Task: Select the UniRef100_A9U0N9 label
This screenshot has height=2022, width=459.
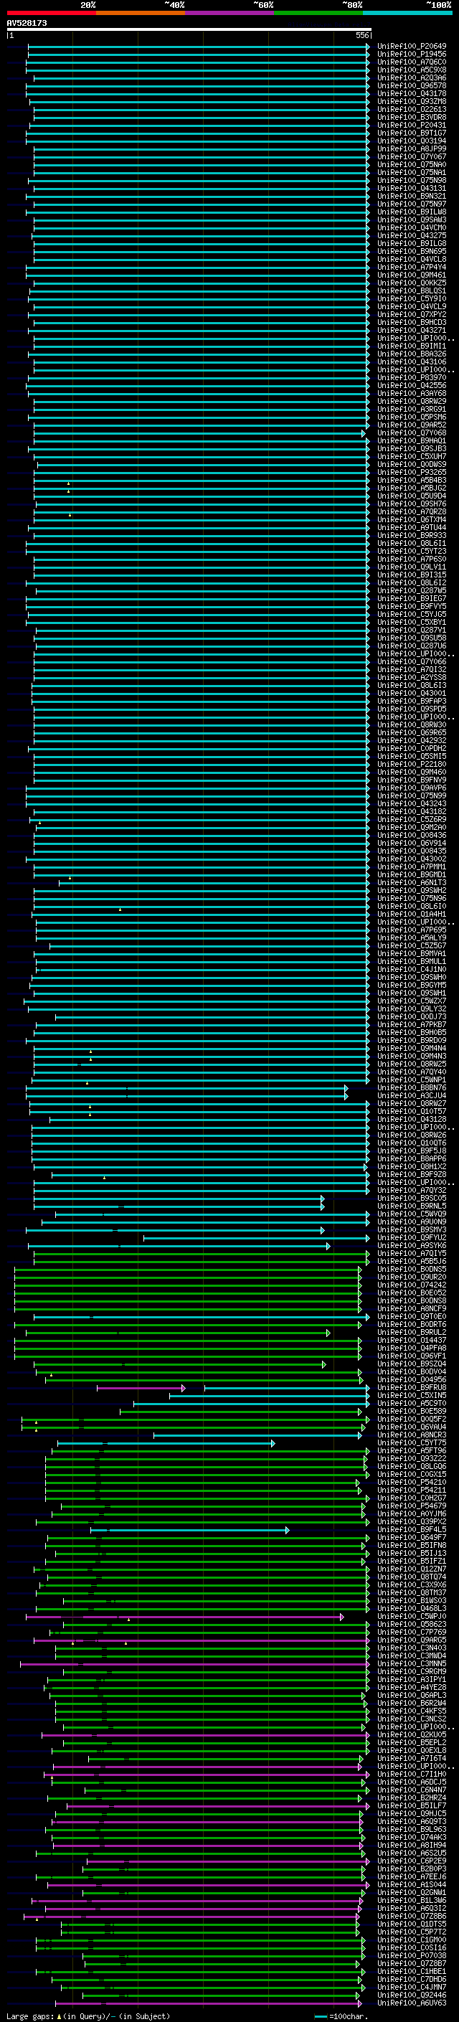Action: click(412, 1222)
